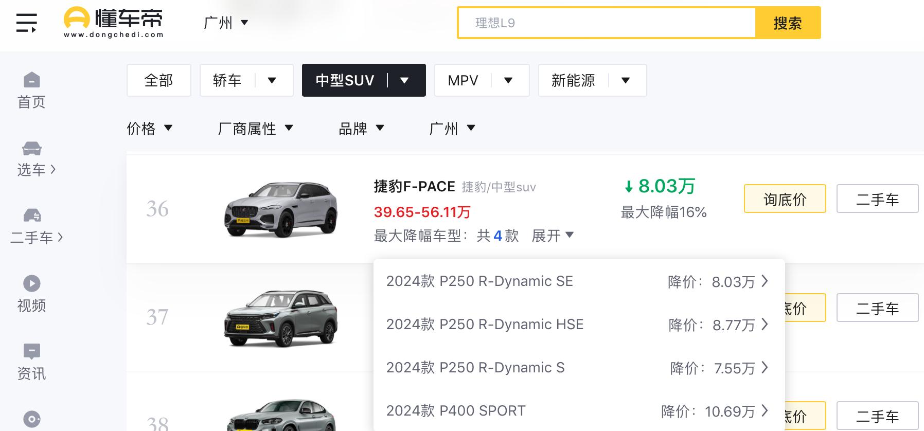
Task: Change city in header 广州 dropdown
Action: click(225, 23)
